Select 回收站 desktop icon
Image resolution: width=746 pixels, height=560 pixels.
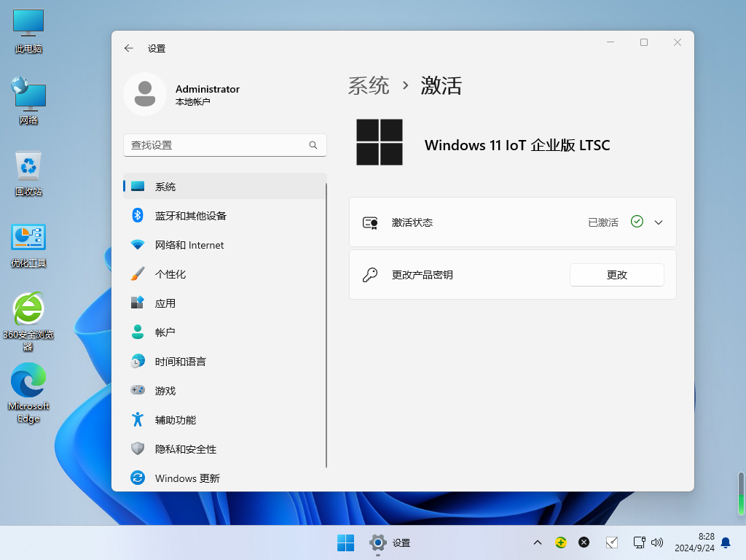[28, 174]
